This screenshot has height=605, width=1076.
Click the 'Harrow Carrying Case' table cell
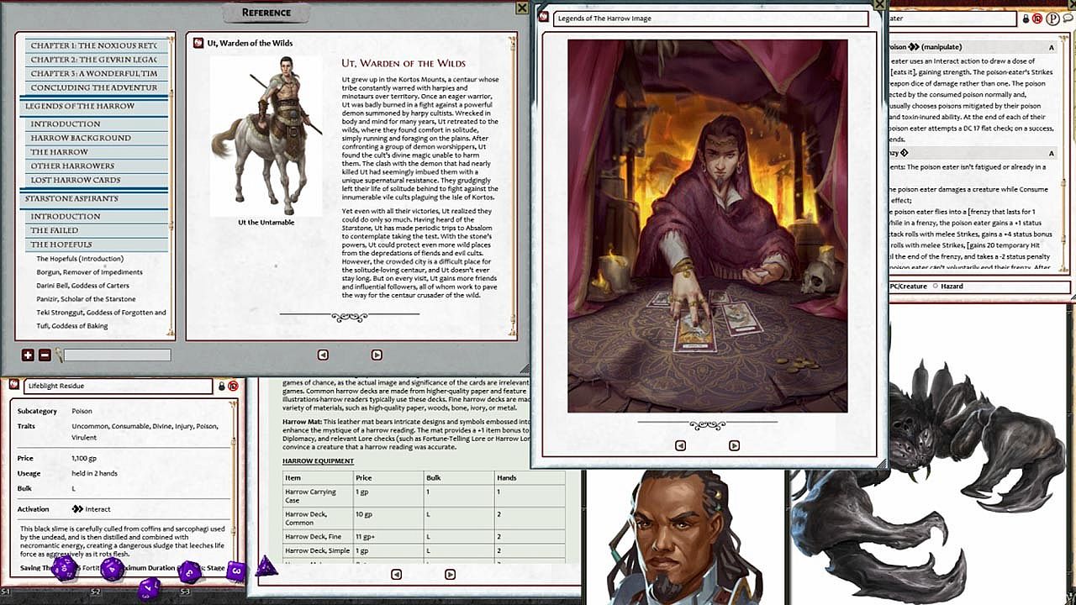[x=317, y=496]
